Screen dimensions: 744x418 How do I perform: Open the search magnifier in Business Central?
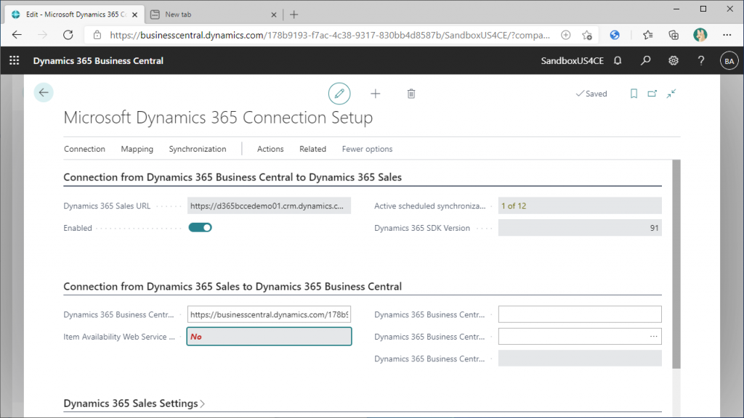click(645, 61)
